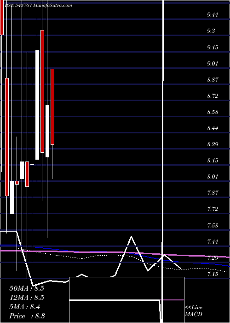Click the <<Live MACD label
The width and height of the screenshot is (230, 323).
coord(194,311)
